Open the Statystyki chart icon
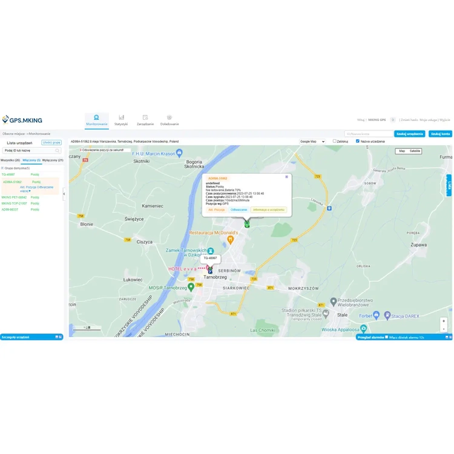This screenshot has height=454, width=454. [121, 117]
